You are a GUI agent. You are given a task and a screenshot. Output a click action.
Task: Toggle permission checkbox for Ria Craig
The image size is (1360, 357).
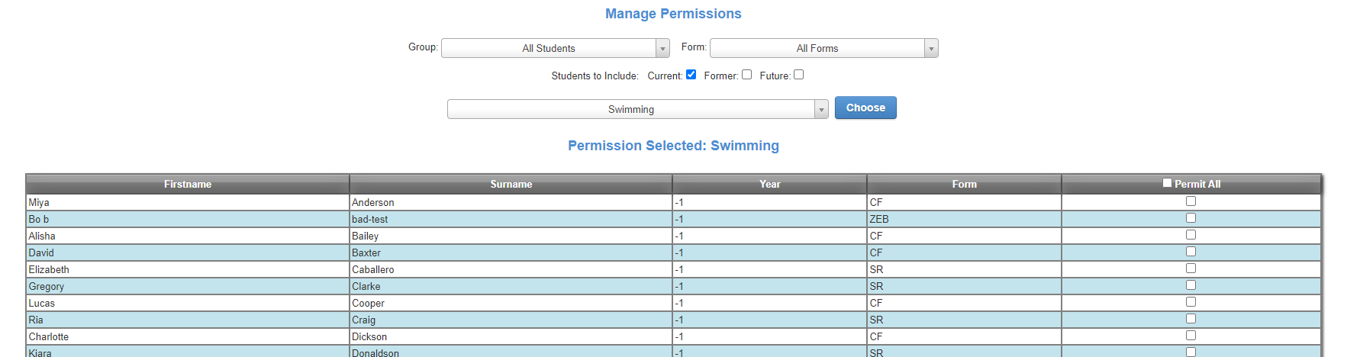coord(1191,319)
